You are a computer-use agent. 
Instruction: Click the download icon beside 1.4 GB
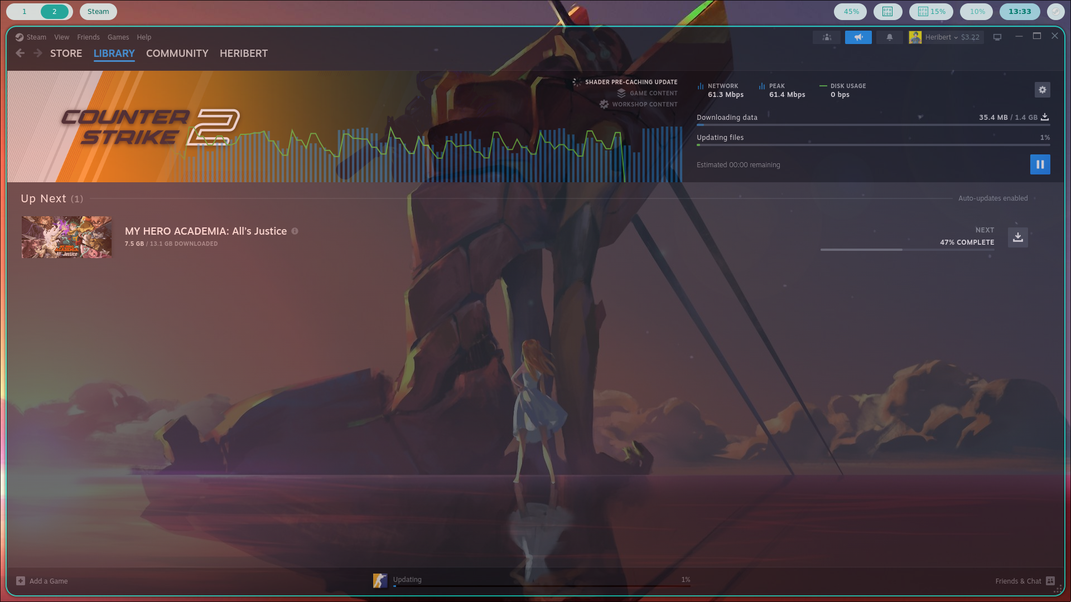click(1045, 117)
